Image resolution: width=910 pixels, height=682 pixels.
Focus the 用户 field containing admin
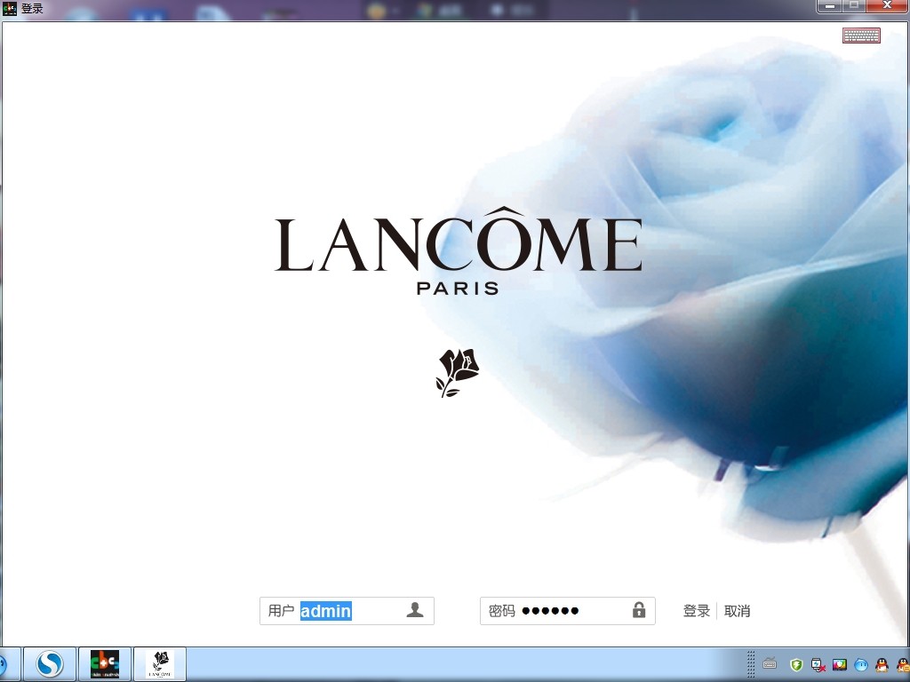tap(347, 611)
